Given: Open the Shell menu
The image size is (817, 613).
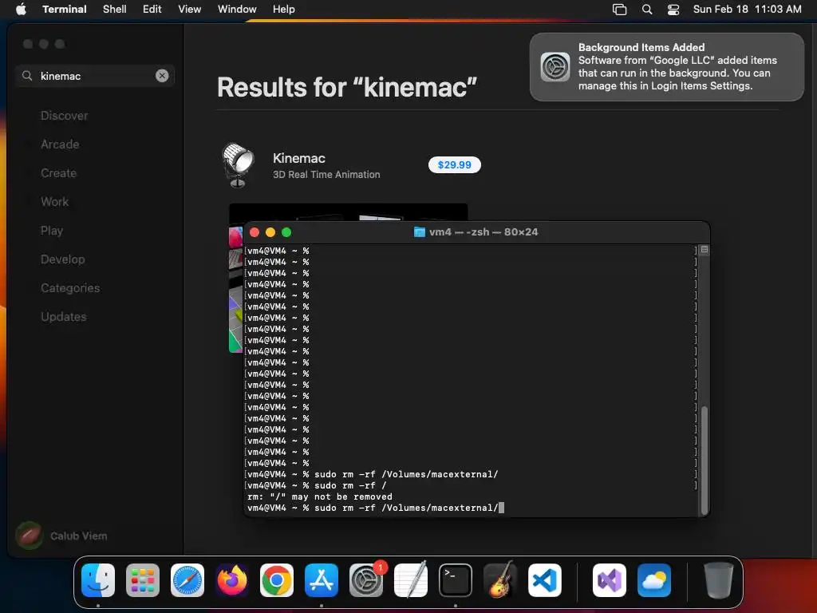Looking at the screenshot, I should (115, 9).
